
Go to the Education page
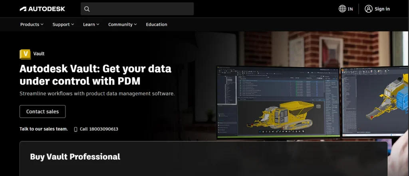point(157,24)
